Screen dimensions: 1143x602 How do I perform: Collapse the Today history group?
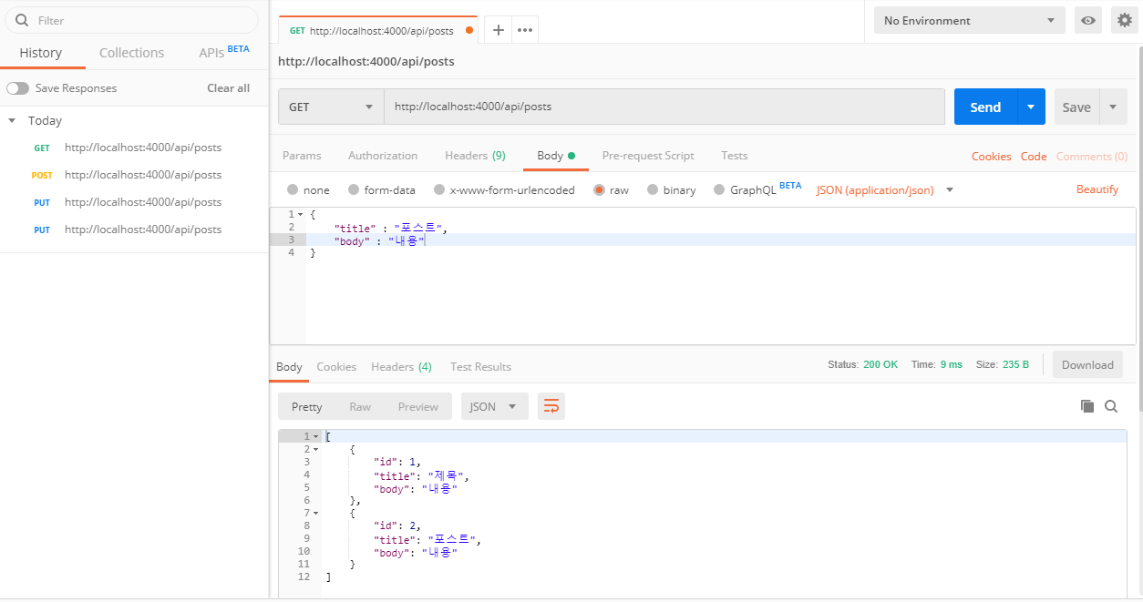(x=12, y=120)
